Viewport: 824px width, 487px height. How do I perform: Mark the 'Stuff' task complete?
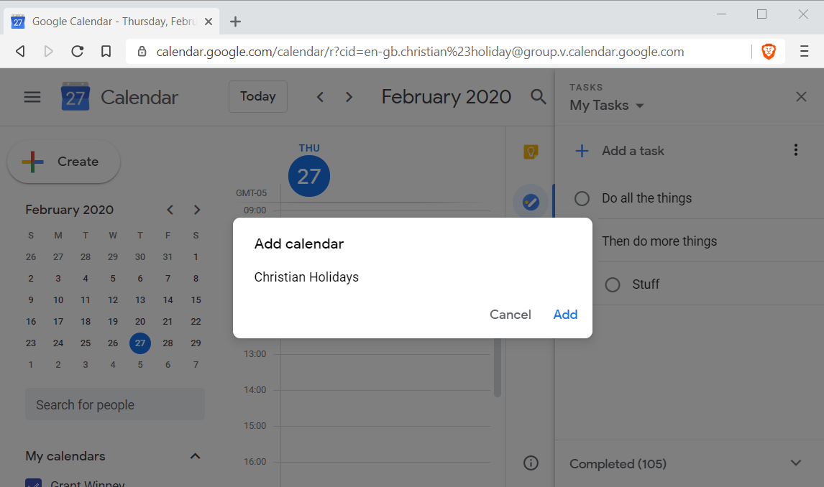pyautogui.click(x=613, y=284)
